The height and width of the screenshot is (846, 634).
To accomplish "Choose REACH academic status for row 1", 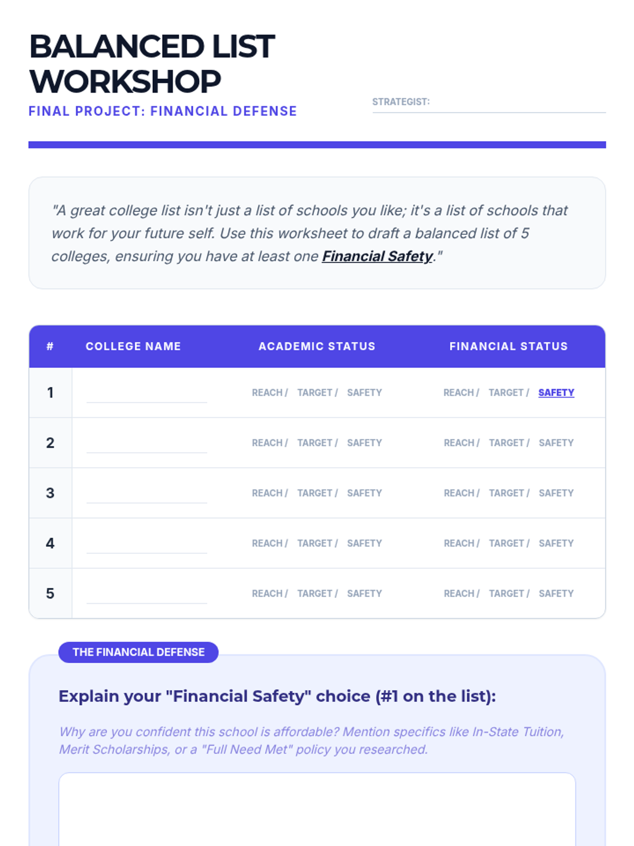I will [267, 393].
